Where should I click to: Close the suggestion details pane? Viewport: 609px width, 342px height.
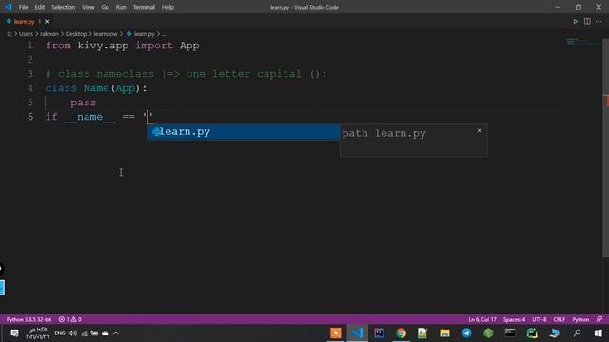(x=479, y=131)
